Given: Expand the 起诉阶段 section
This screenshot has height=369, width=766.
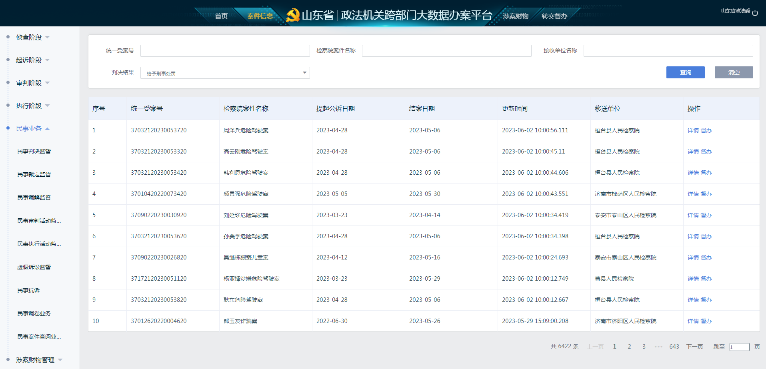Looking at the screenshot, I should coord(29,60).
